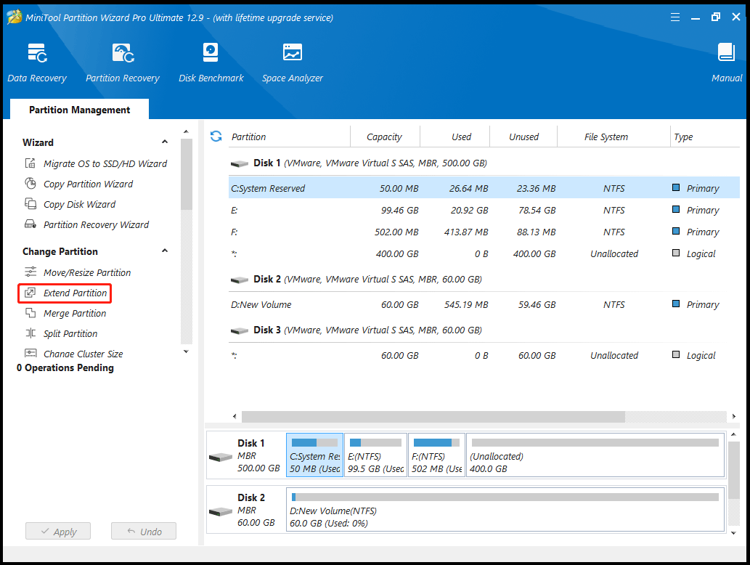Viewport: 750px width, 565px height.
Task: Refresh the partition list
Action: pos(216,136)
